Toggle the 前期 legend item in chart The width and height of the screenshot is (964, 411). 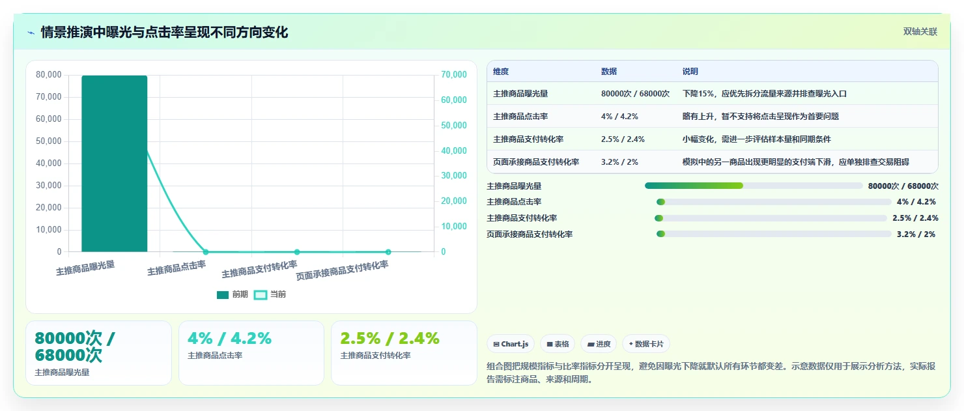click(233, 294)
